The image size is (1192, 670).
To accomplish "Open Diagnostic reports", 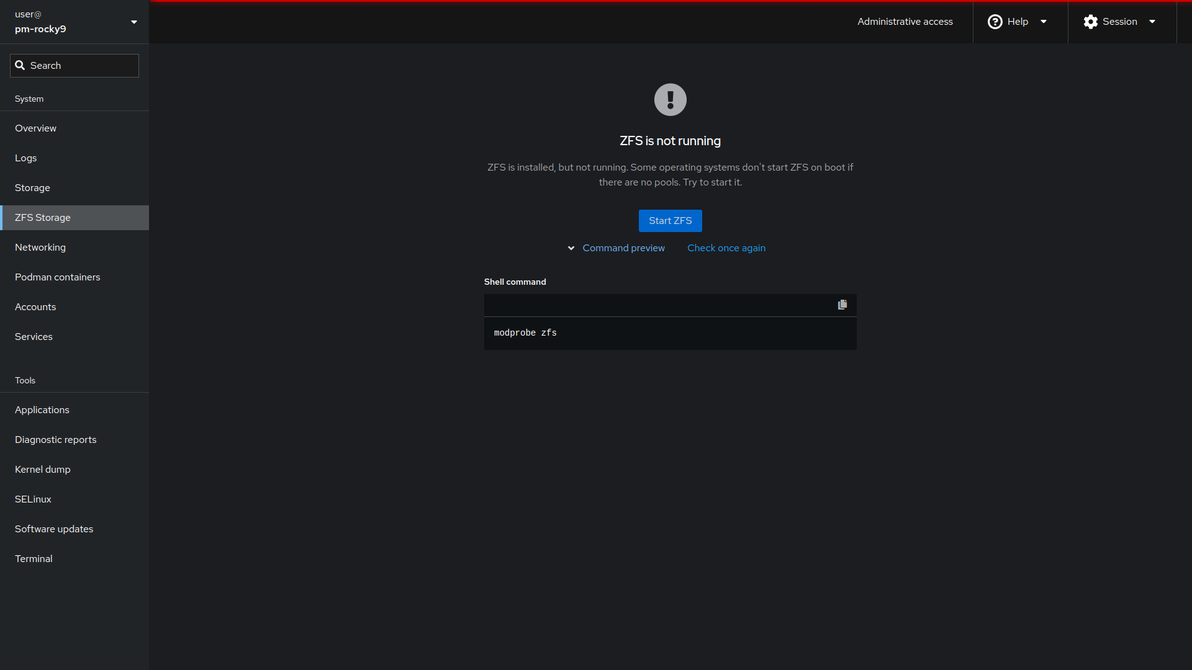I will [x=74, y=440].
